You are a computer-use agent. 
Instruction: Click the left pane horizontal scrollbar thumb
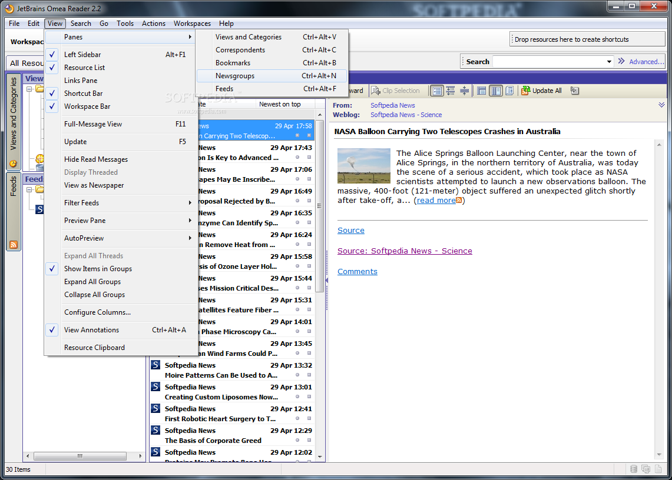click(80, 456)
